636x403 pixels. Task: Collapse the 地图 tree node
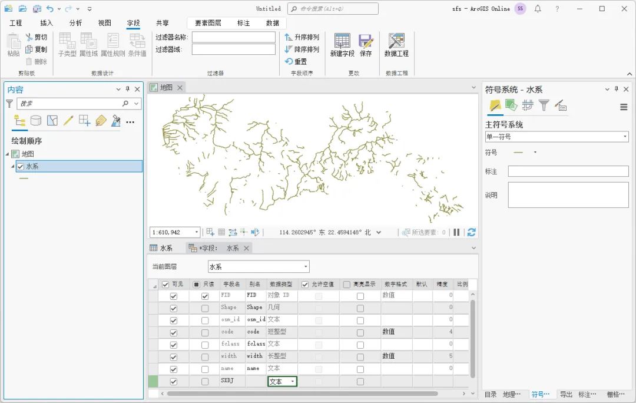point(7,154)
